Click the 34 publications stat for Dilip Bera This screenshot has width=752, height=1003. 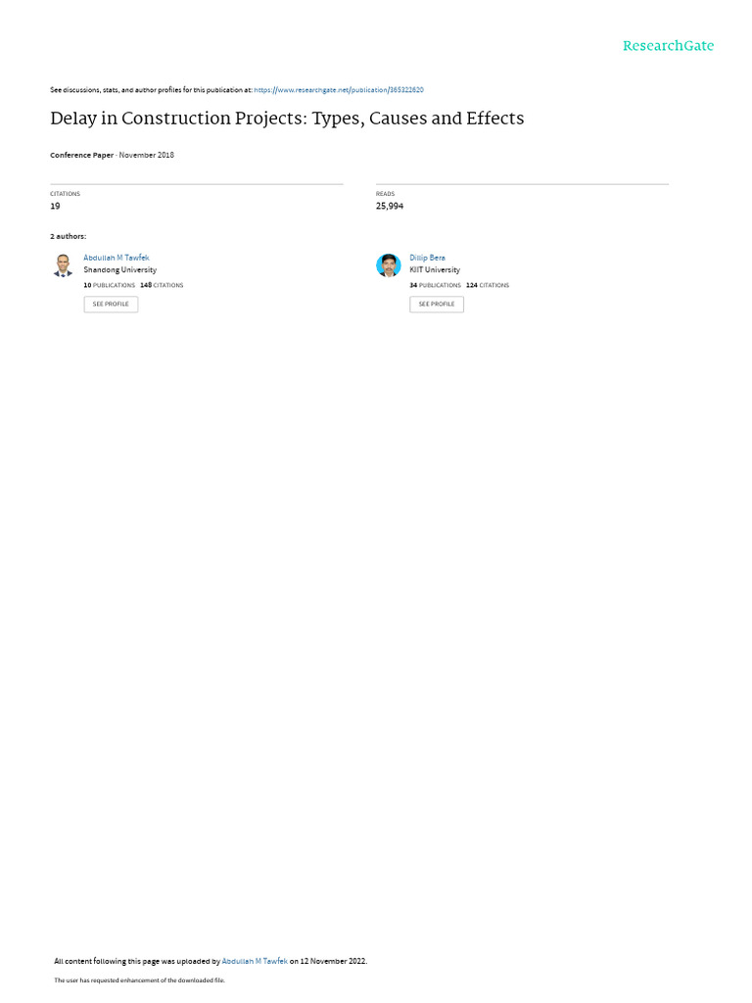[435, 285]
